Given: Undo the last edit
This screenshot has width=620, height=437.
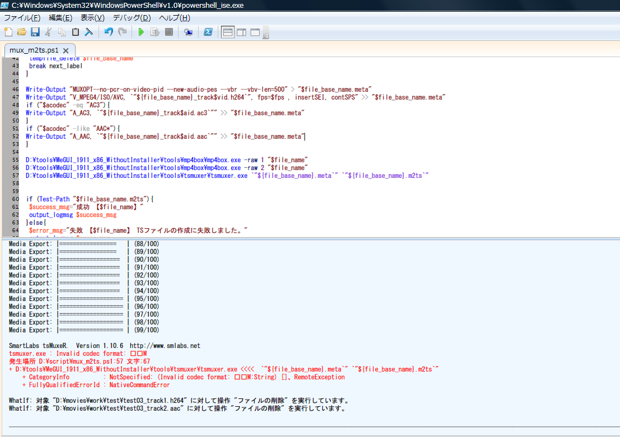Looking at the screenshot, I should click(x=109, y=32).
